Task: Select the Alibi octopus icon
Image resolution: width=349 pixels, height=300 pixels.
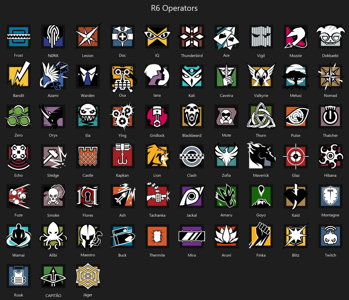Action: point(53,236)
